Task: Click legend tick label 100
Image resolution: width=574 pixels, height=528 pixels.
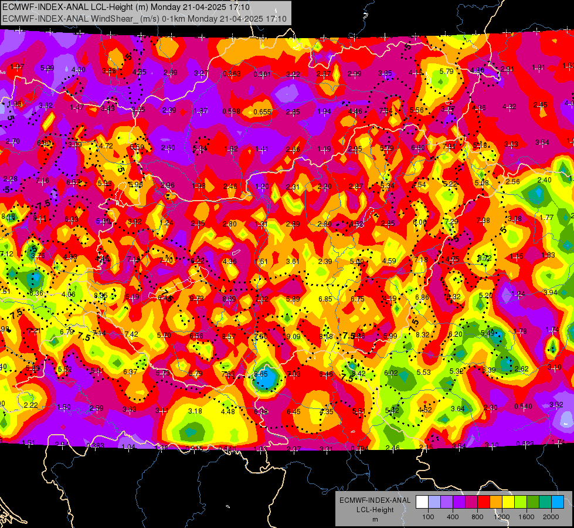Action: (428, 517)
